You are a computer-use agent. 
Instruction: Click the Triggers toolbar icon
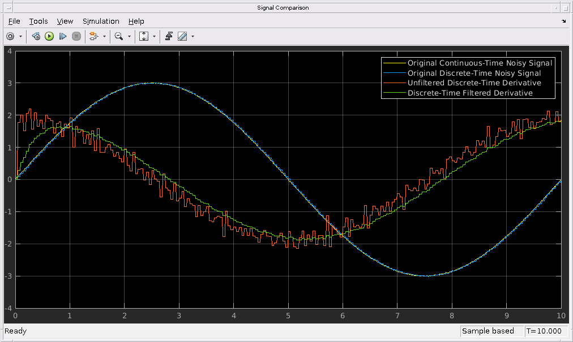(169, 36)
